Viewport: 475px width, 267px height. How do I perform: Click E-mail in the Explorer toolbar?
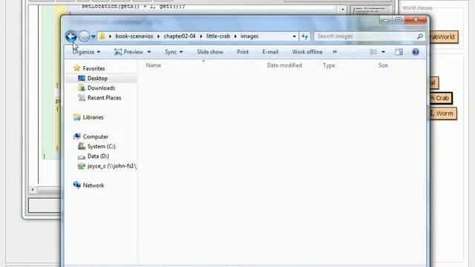(270, 52)
